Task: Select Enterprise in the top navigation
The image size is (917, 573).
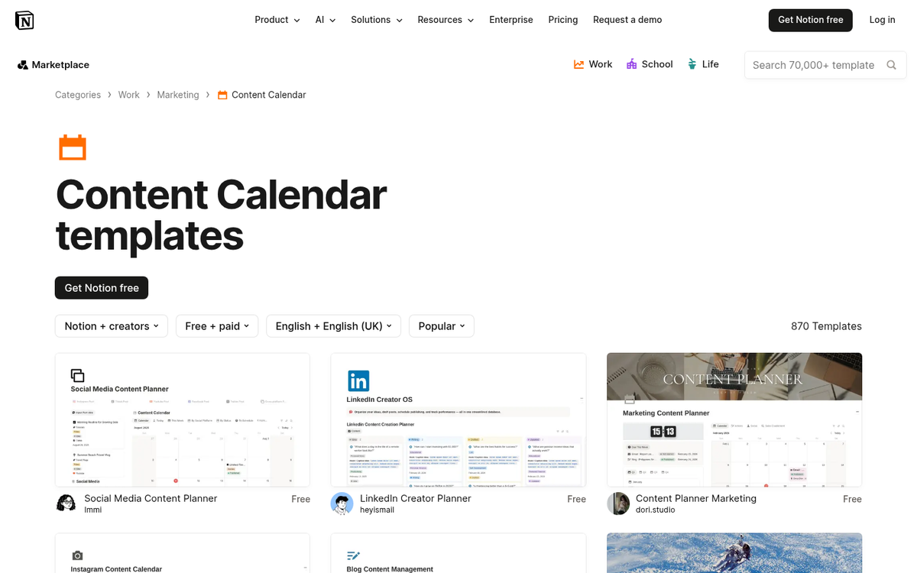Action: tap(510, 20)
